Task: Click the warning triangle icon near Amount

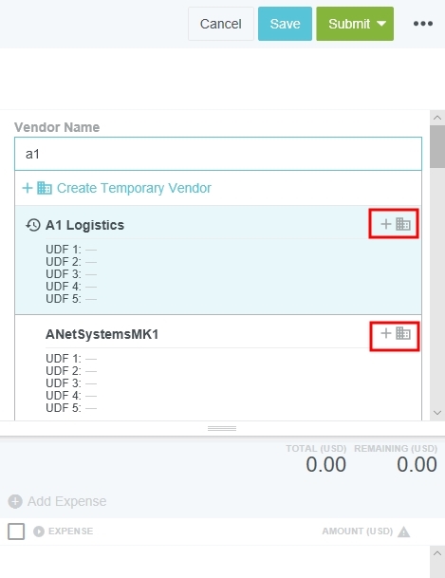Action: (404, 531)
